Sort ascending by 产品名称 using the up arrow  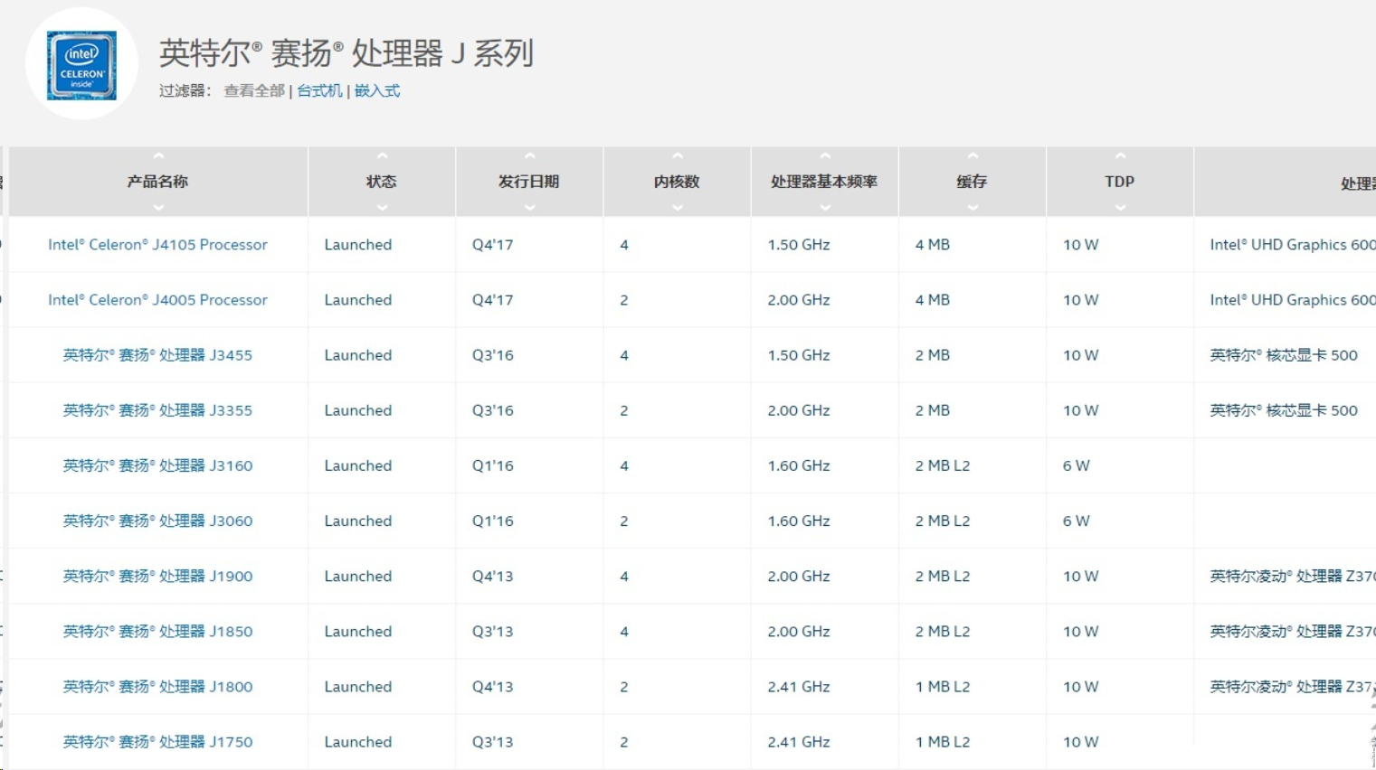click(159, 156)
